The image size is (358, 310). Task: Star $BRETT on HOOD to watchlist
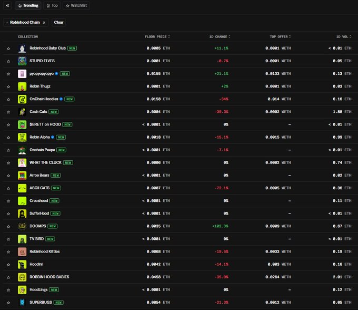(8, 124)
